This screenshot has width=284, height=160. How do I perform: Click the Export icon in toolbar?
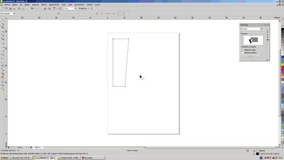pos(49,8)
